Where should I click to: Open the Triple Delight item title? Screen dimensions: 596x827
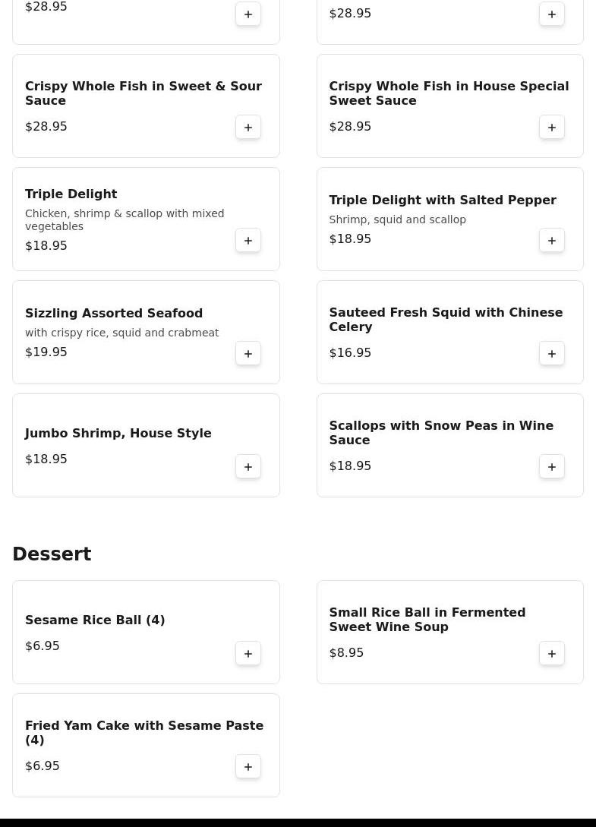click(71, 194)
